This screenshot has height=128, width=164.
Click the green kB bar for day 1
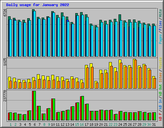(11, 116)
